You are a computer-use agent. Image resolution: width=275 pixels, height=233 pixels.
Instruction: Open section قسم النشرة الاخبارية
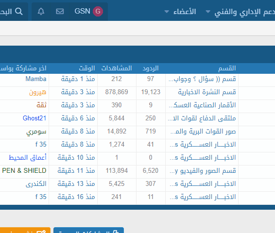tap(207, 92)
